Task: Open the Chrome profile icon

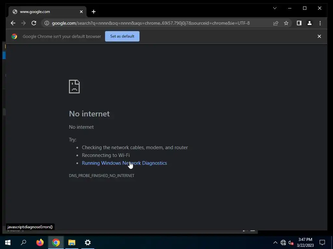Action: (310, 23)
